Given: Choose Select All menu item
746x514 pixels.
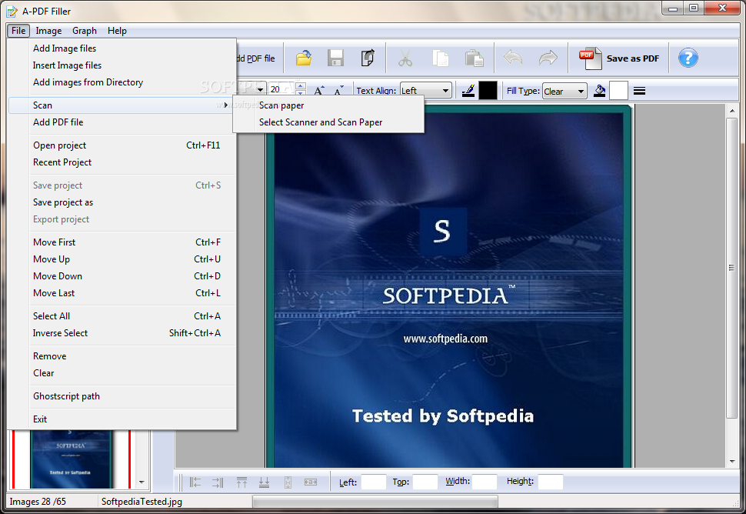Looking at the screenshot, I should [122, 316].
